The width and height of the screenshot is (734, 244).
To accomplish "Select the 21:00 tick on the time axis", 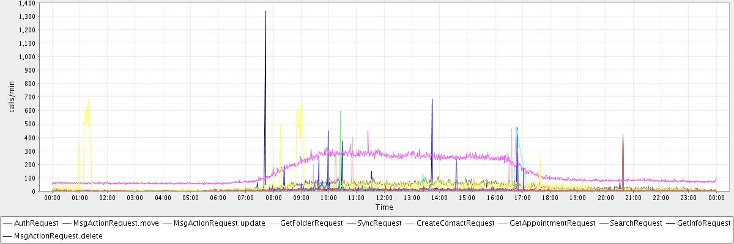I will click(x=633, y=198).
